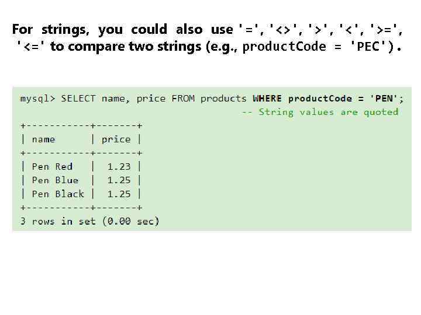Screen dimensions: 421x315
Task: Click the bold 'PEN' string value
Action: click(384, 99)
